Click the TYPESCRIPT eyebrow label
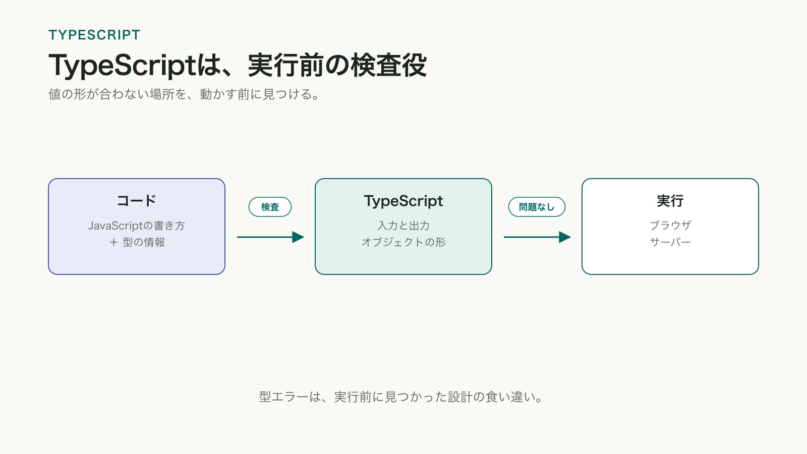Viewport: 807px width, 454px height. pyautogui.click(x=94, y=35)
